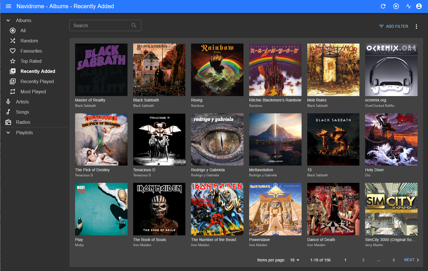Viewport: 428px width, 271px height.
Task: Go to the NEXT page of albums
Action: [411, 260]
